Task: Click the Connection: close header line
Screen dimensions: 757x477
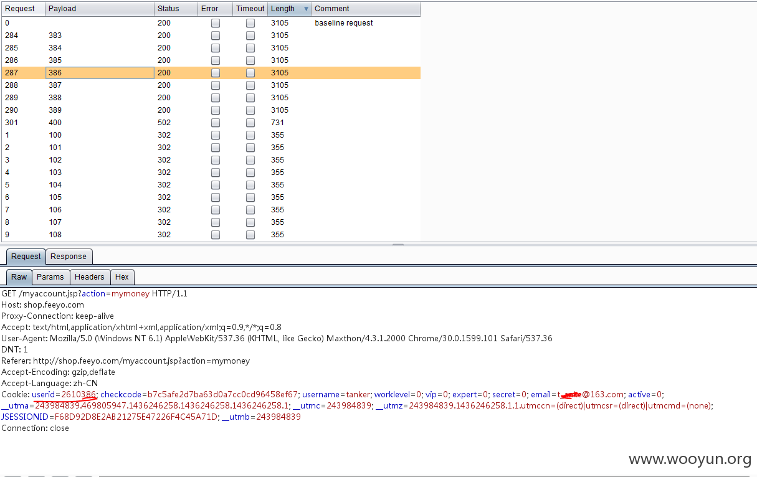Action: pos(35,428)
